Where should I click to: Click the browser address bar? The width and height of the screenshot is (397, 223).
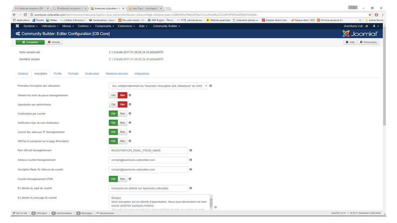pyautogui.click(x=198, y=15)
